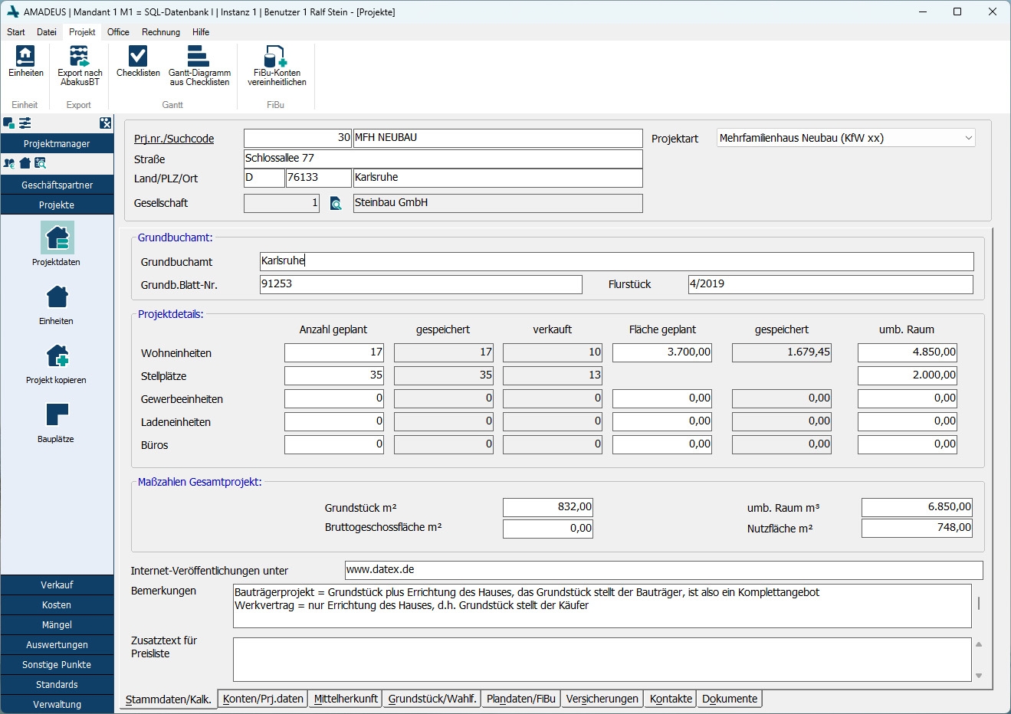Open Projektdaten in the sidebar

[57, 238]
